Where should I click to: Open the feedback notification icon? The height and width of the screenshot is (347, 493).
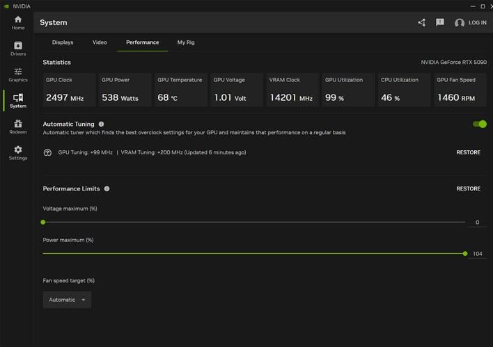440,22
